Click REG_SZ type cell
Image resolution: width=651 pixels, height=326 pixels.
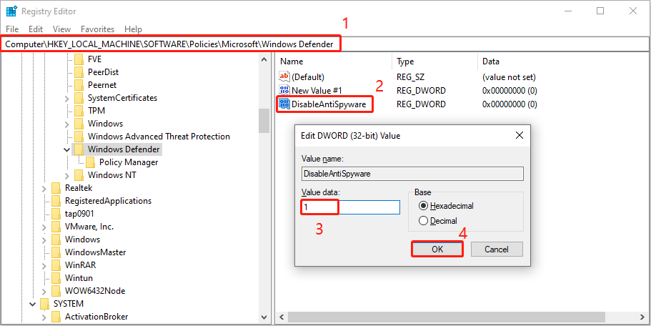[x=411, y=77]
